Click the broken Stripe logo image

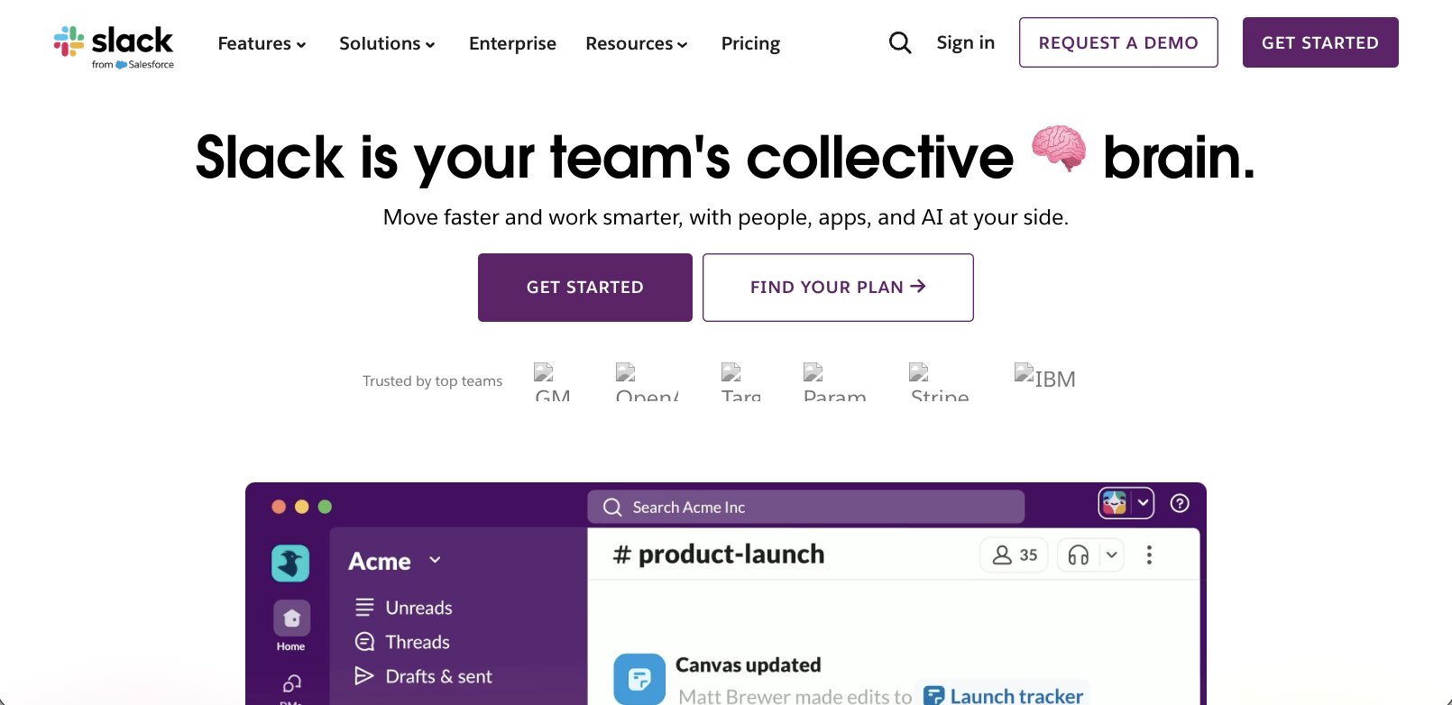pyautogui.click(x=940, y=381)
